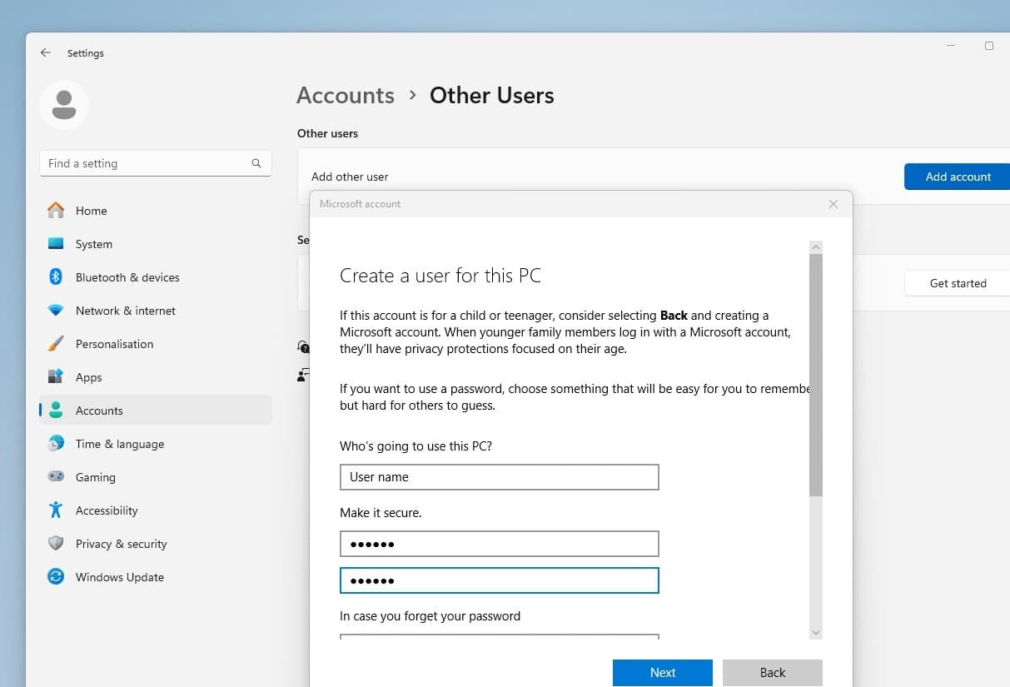Click the Gaming controller icon
The width and height of the screenshot is (1010, 687).
(56, 477)
